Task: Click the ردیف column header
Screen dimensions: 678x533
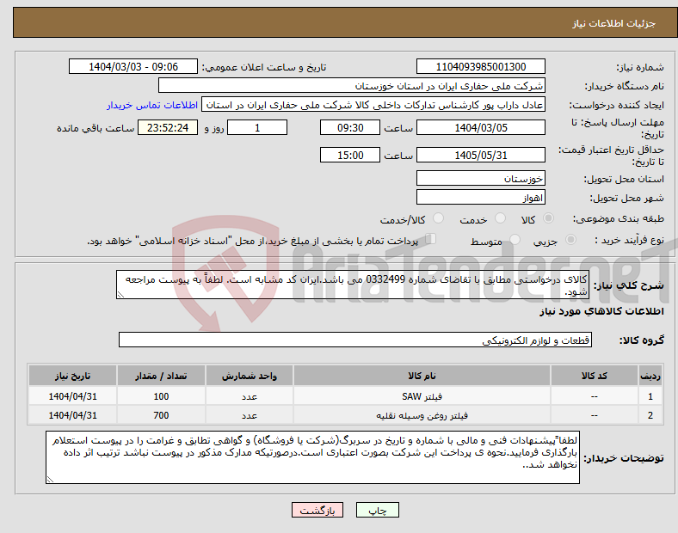Action: pyautogui.click(x=650, y=376)
